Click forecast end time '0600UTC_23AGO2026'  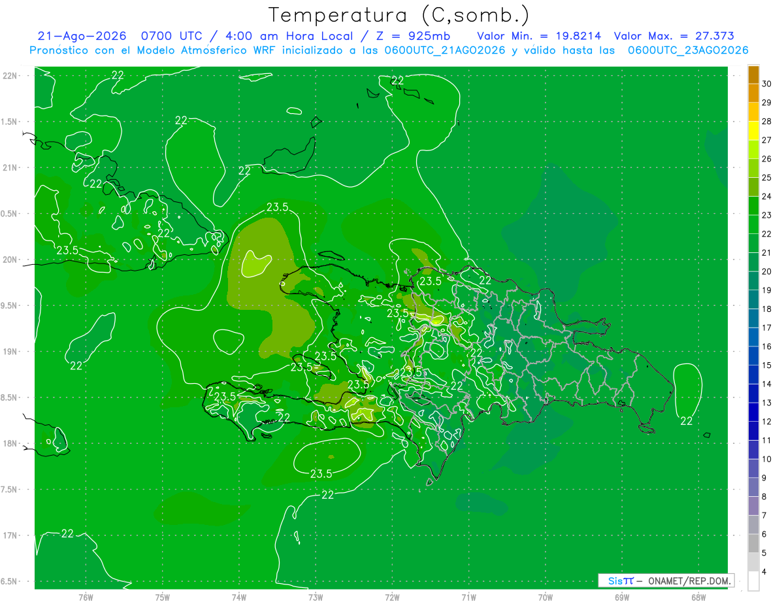tap(688, 50)
